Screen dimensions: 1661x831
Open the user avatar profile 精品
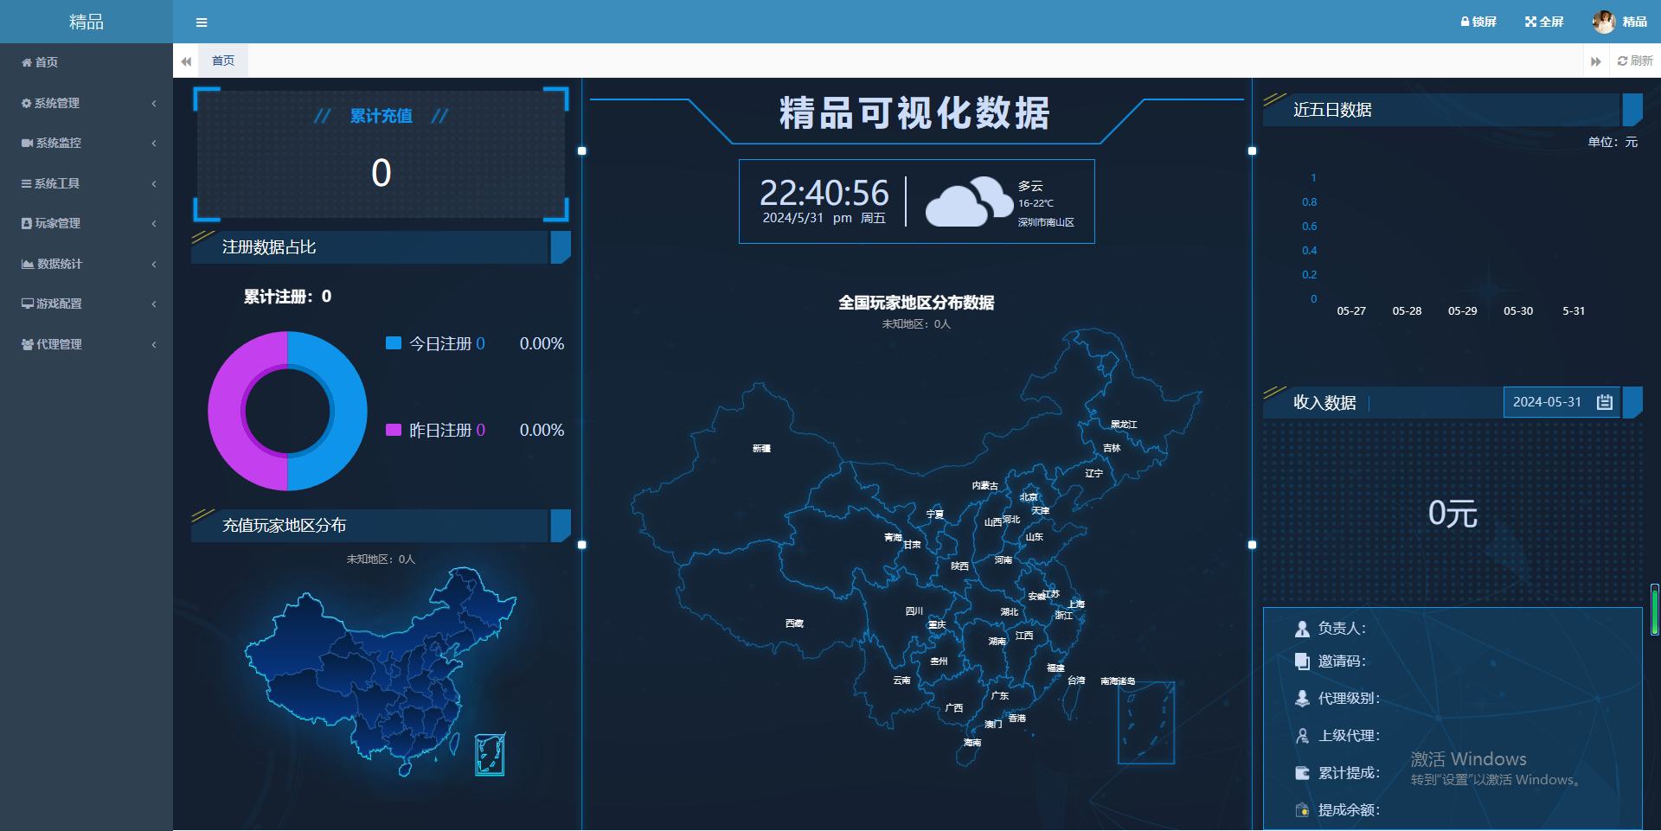pos(1604,22)
